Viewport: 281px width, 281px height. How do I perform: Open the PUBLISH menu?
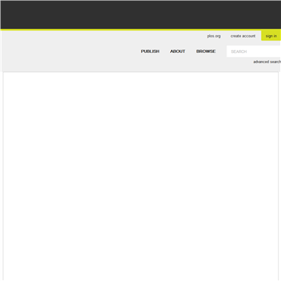[150, 52]
